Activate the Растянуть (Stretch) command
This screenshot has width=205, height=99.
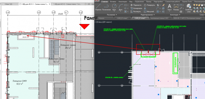coord(136,11)
